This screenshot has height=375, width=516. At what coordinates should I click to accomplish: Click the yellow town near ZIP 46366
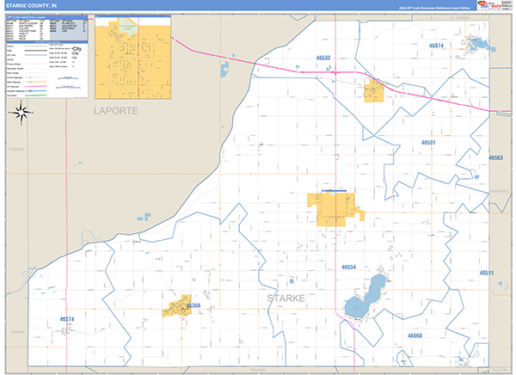(x=178, y=305)
